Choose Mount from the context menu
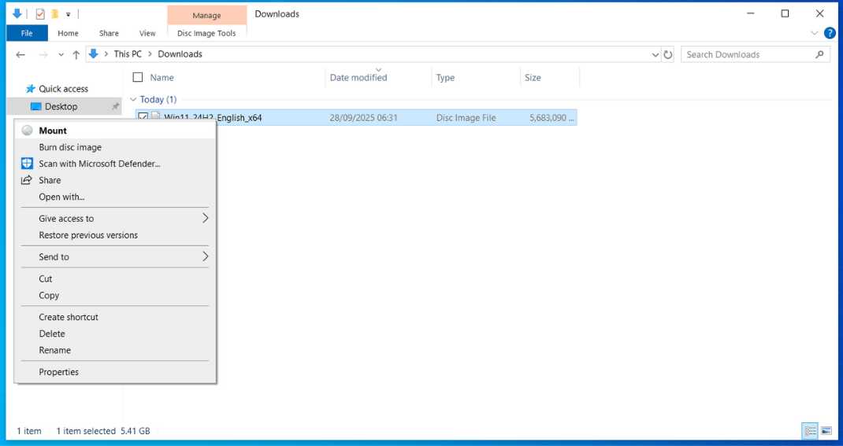 pos(53,131)
